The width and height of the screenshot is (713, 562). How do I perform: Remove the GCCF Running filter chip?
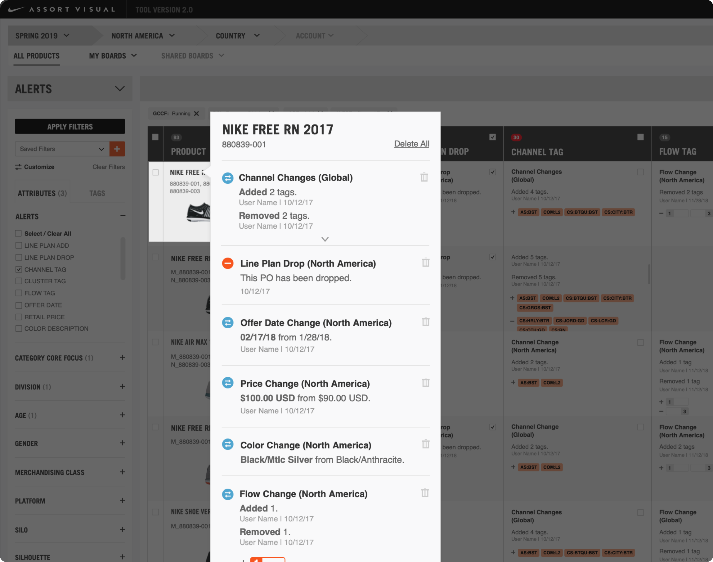coord(196,114)
